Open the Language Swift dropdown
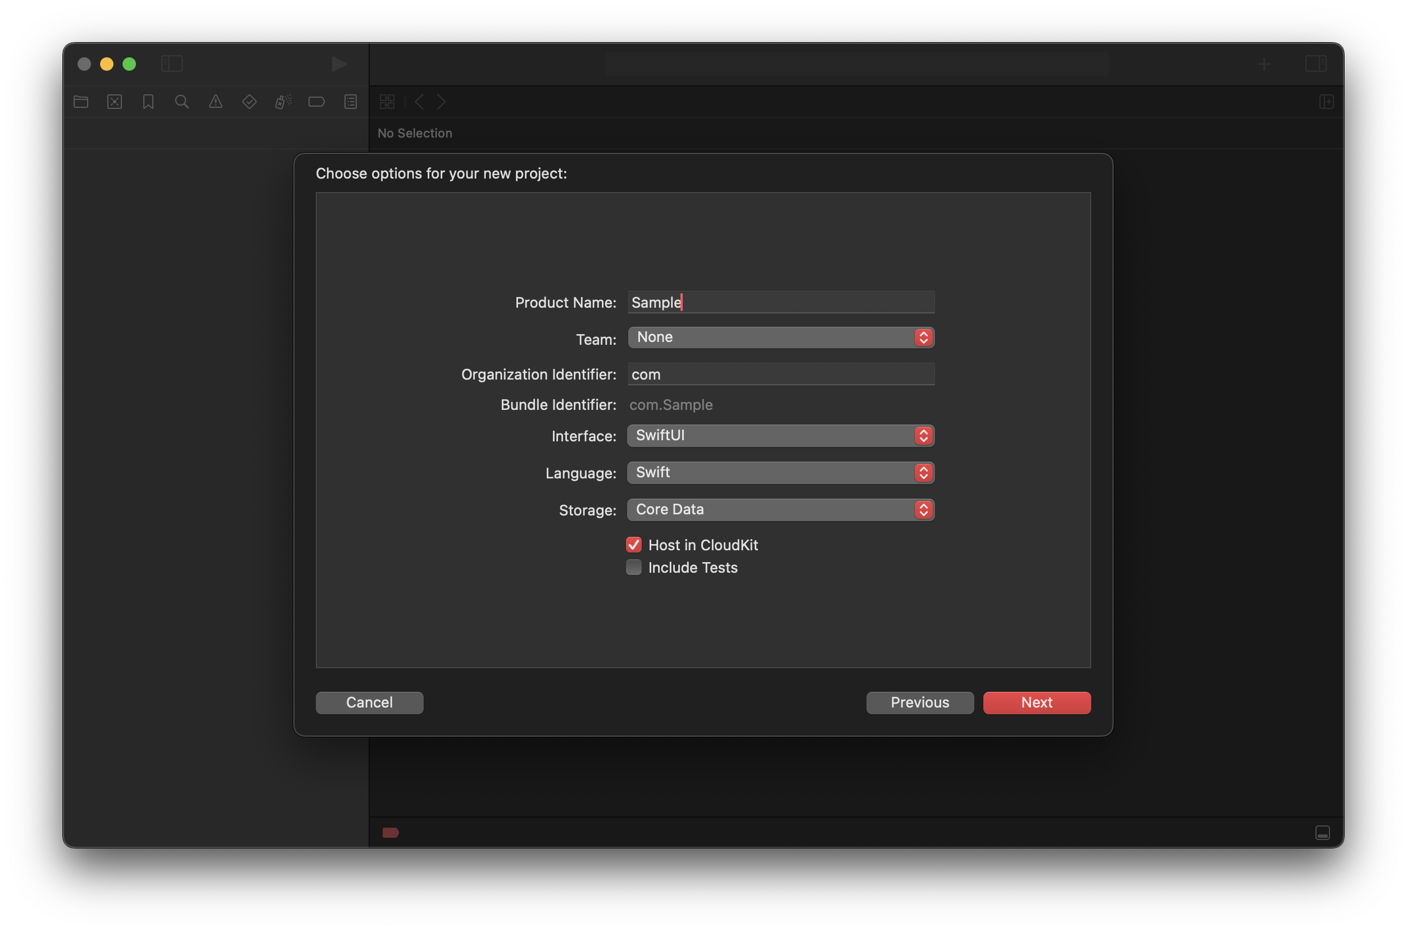Viewport: 1407px width, 931px height. [x=780, y=473]
